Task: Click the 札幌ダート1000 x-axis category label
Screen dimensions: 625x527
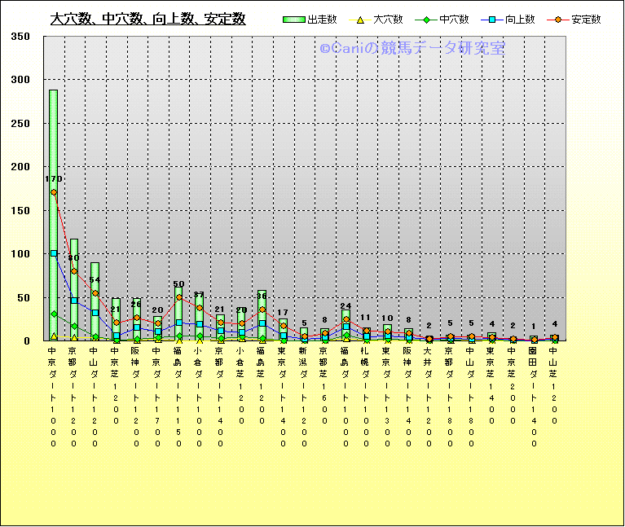Action: click(x=367, y=397)
